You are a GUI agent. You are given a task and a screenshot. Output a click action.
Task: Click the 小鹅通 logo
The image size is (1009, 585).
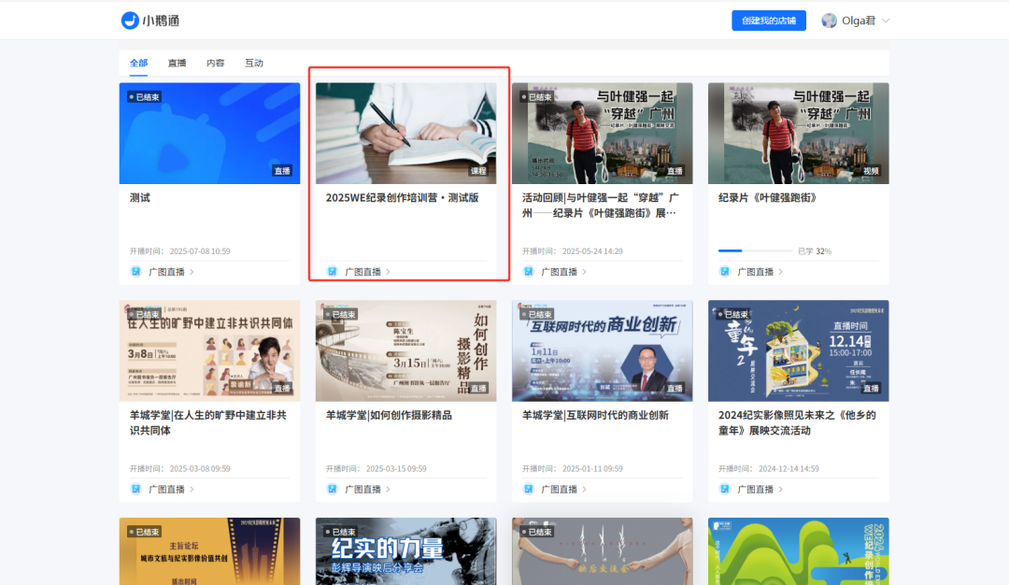pos(150,21)
